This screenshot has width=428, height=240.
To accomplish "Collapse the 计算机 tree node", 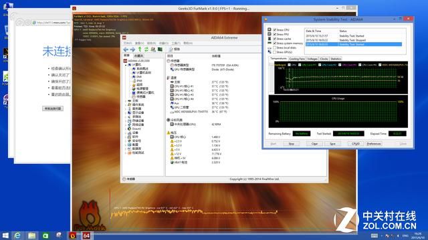I will click(126, 65).
